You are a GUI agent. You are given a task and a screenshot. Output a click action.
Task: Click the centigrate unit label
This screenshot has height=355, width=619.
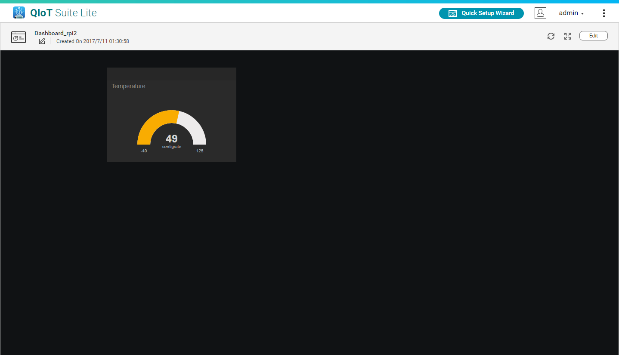172,147
